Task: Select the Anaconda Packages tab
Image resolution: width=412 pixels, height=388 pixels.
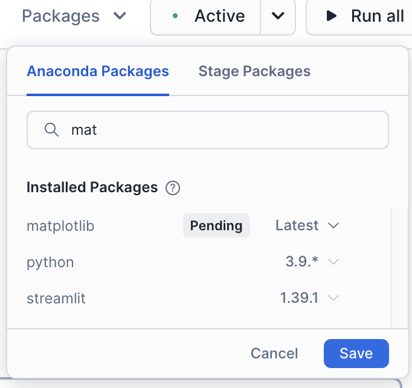Action: pyautogui.click(x=98, y=71)
